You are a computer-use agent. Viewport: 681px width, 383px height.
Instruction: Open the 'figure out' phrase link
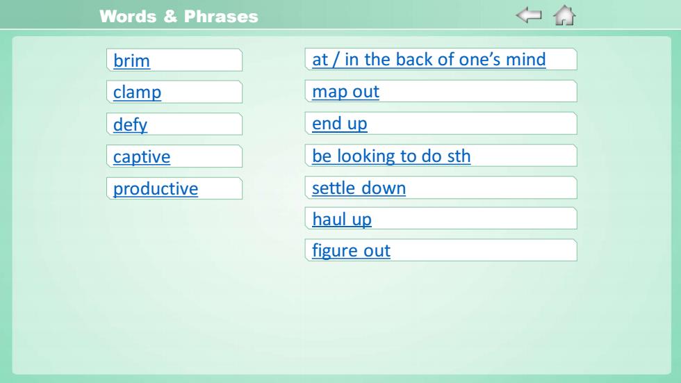351,250
